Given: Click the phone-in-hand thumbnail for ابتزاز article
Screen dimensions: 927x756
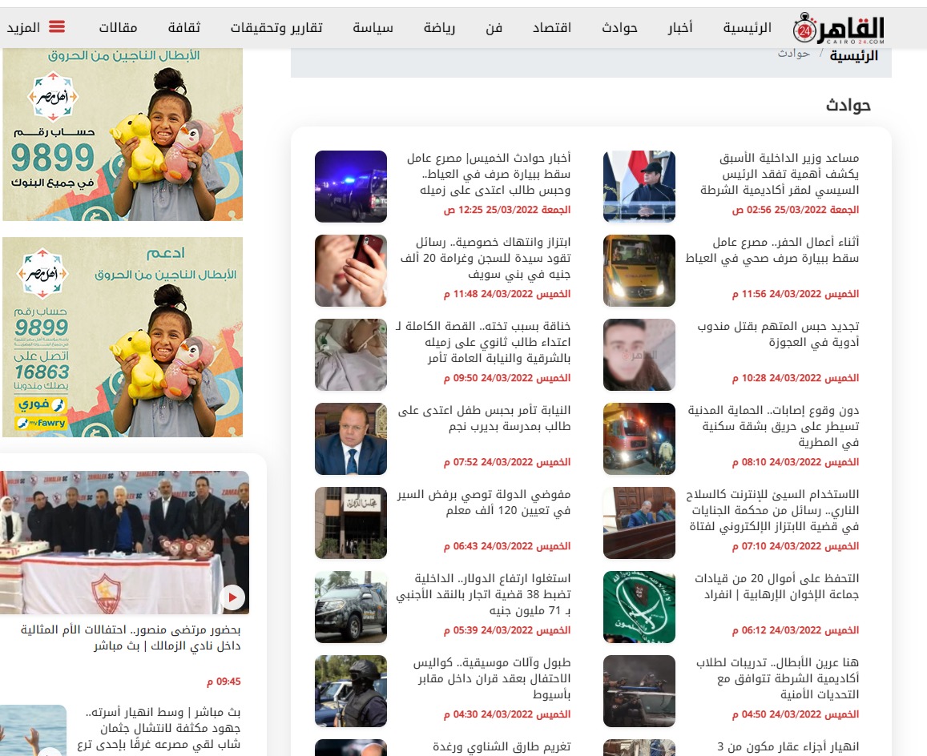Looking at the screenshot, I should pos(351,271).
